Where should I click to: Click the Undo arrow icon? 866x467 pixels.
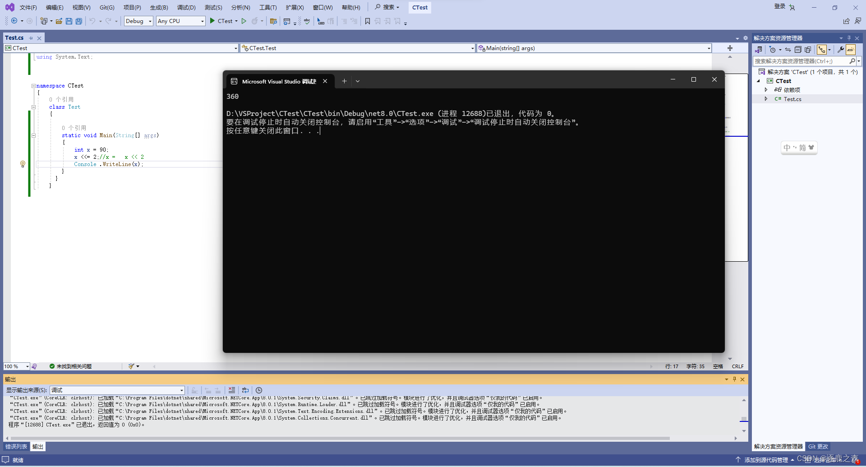pos(92,21)
